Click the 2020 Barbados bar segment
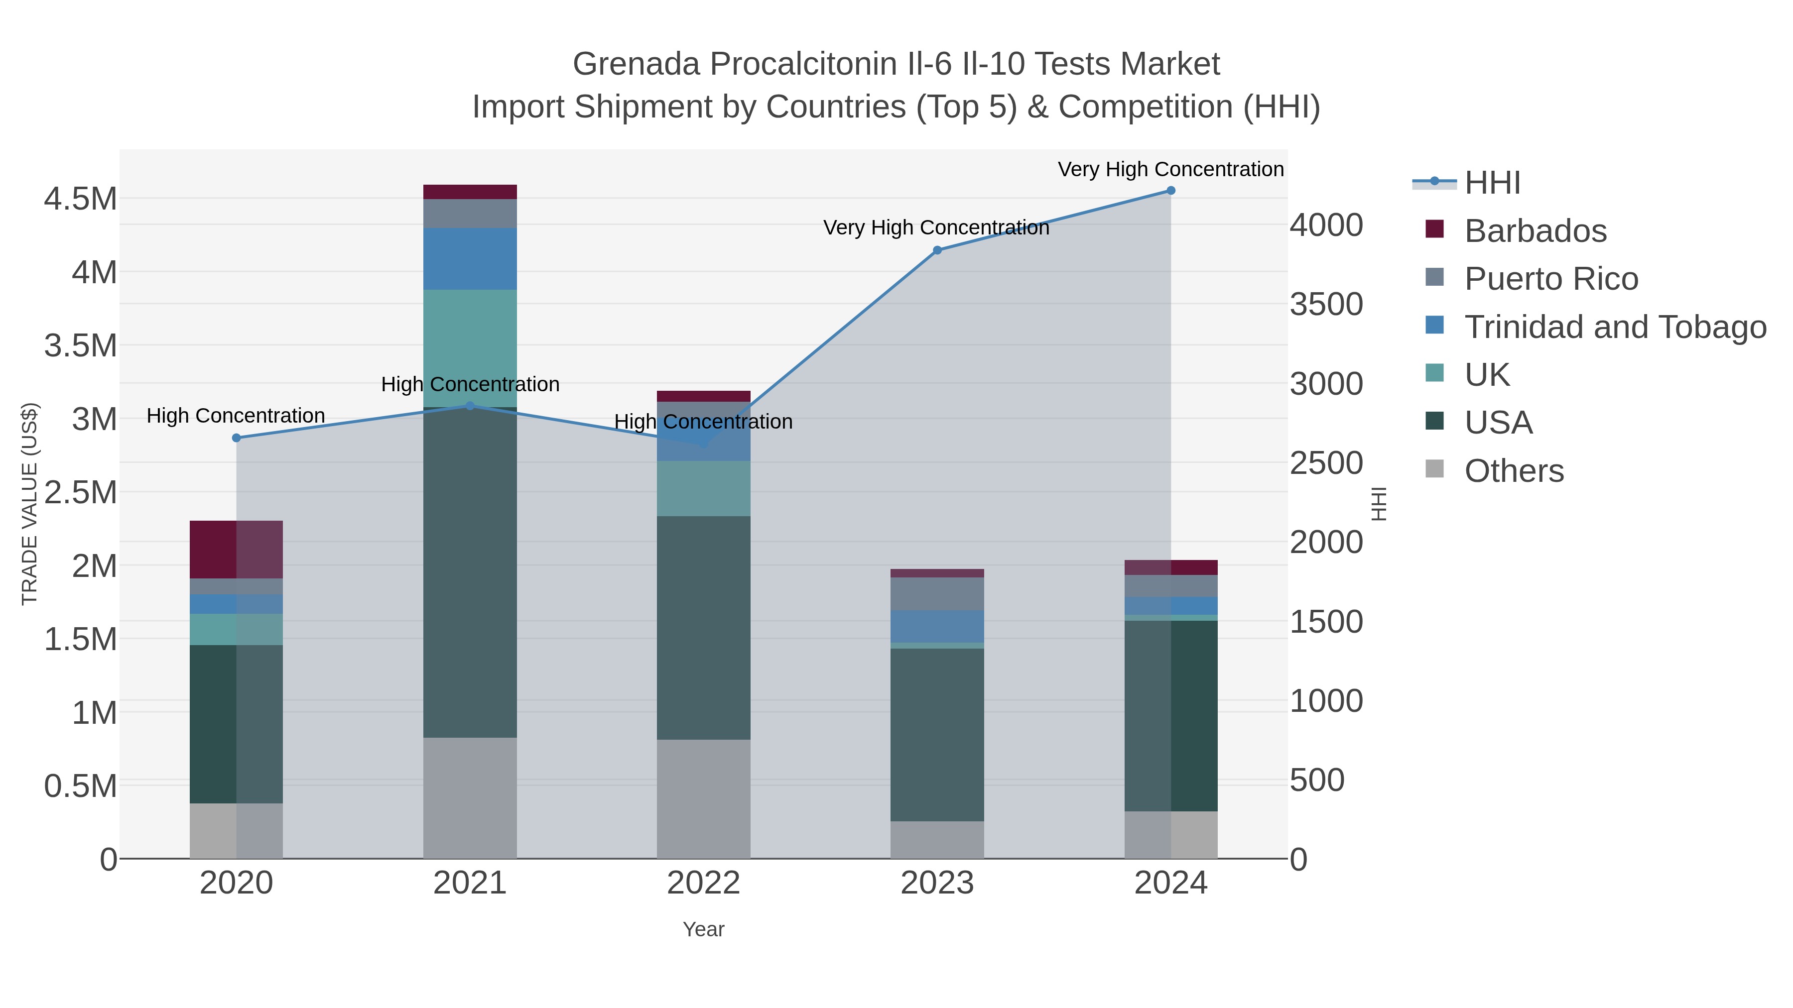 tap(236, 550)
